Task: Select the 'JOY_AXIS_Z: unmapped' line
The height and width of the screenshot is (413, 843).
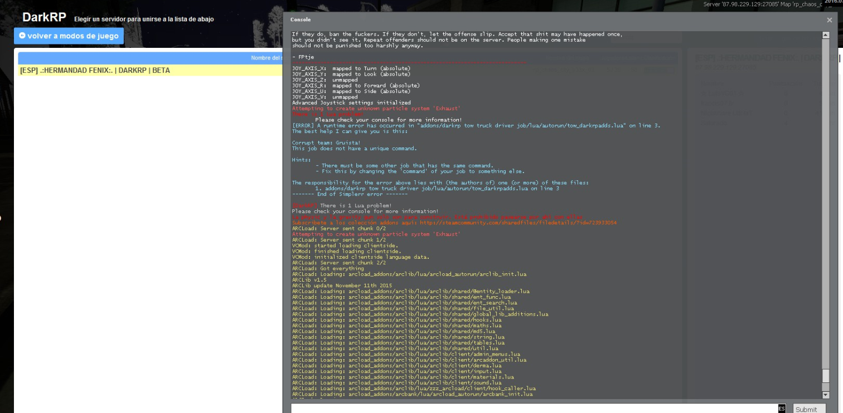Action: pos(325,80)
